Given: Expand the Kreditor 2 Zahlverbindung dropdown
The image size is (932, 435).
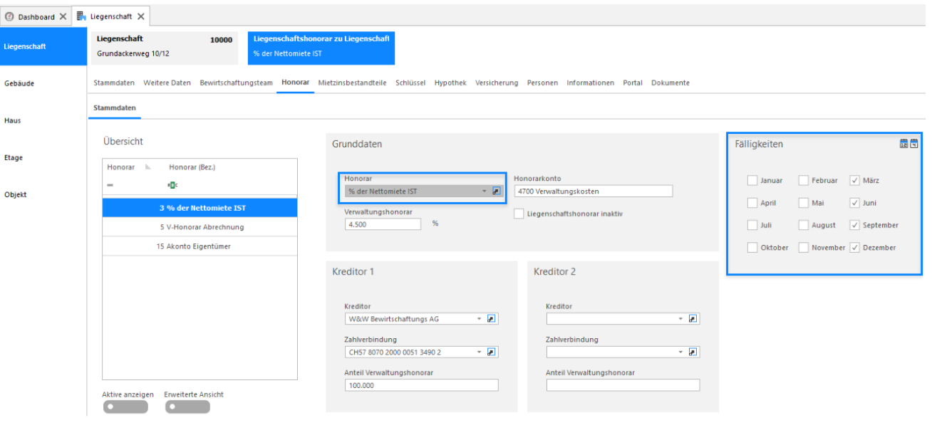Looking at the screenshot, I should click(x=680, y=352).
